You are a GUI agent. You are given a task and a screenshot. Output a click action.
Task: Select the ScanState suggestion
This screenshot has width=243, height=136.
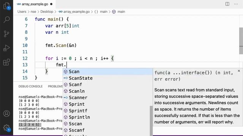[x=108, y=78]
